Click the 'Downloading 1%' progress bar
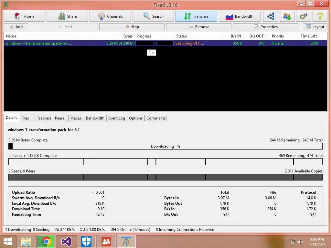The width and height of the screenshot is (331, 248). pyautogui.click(x=165, y=146)
